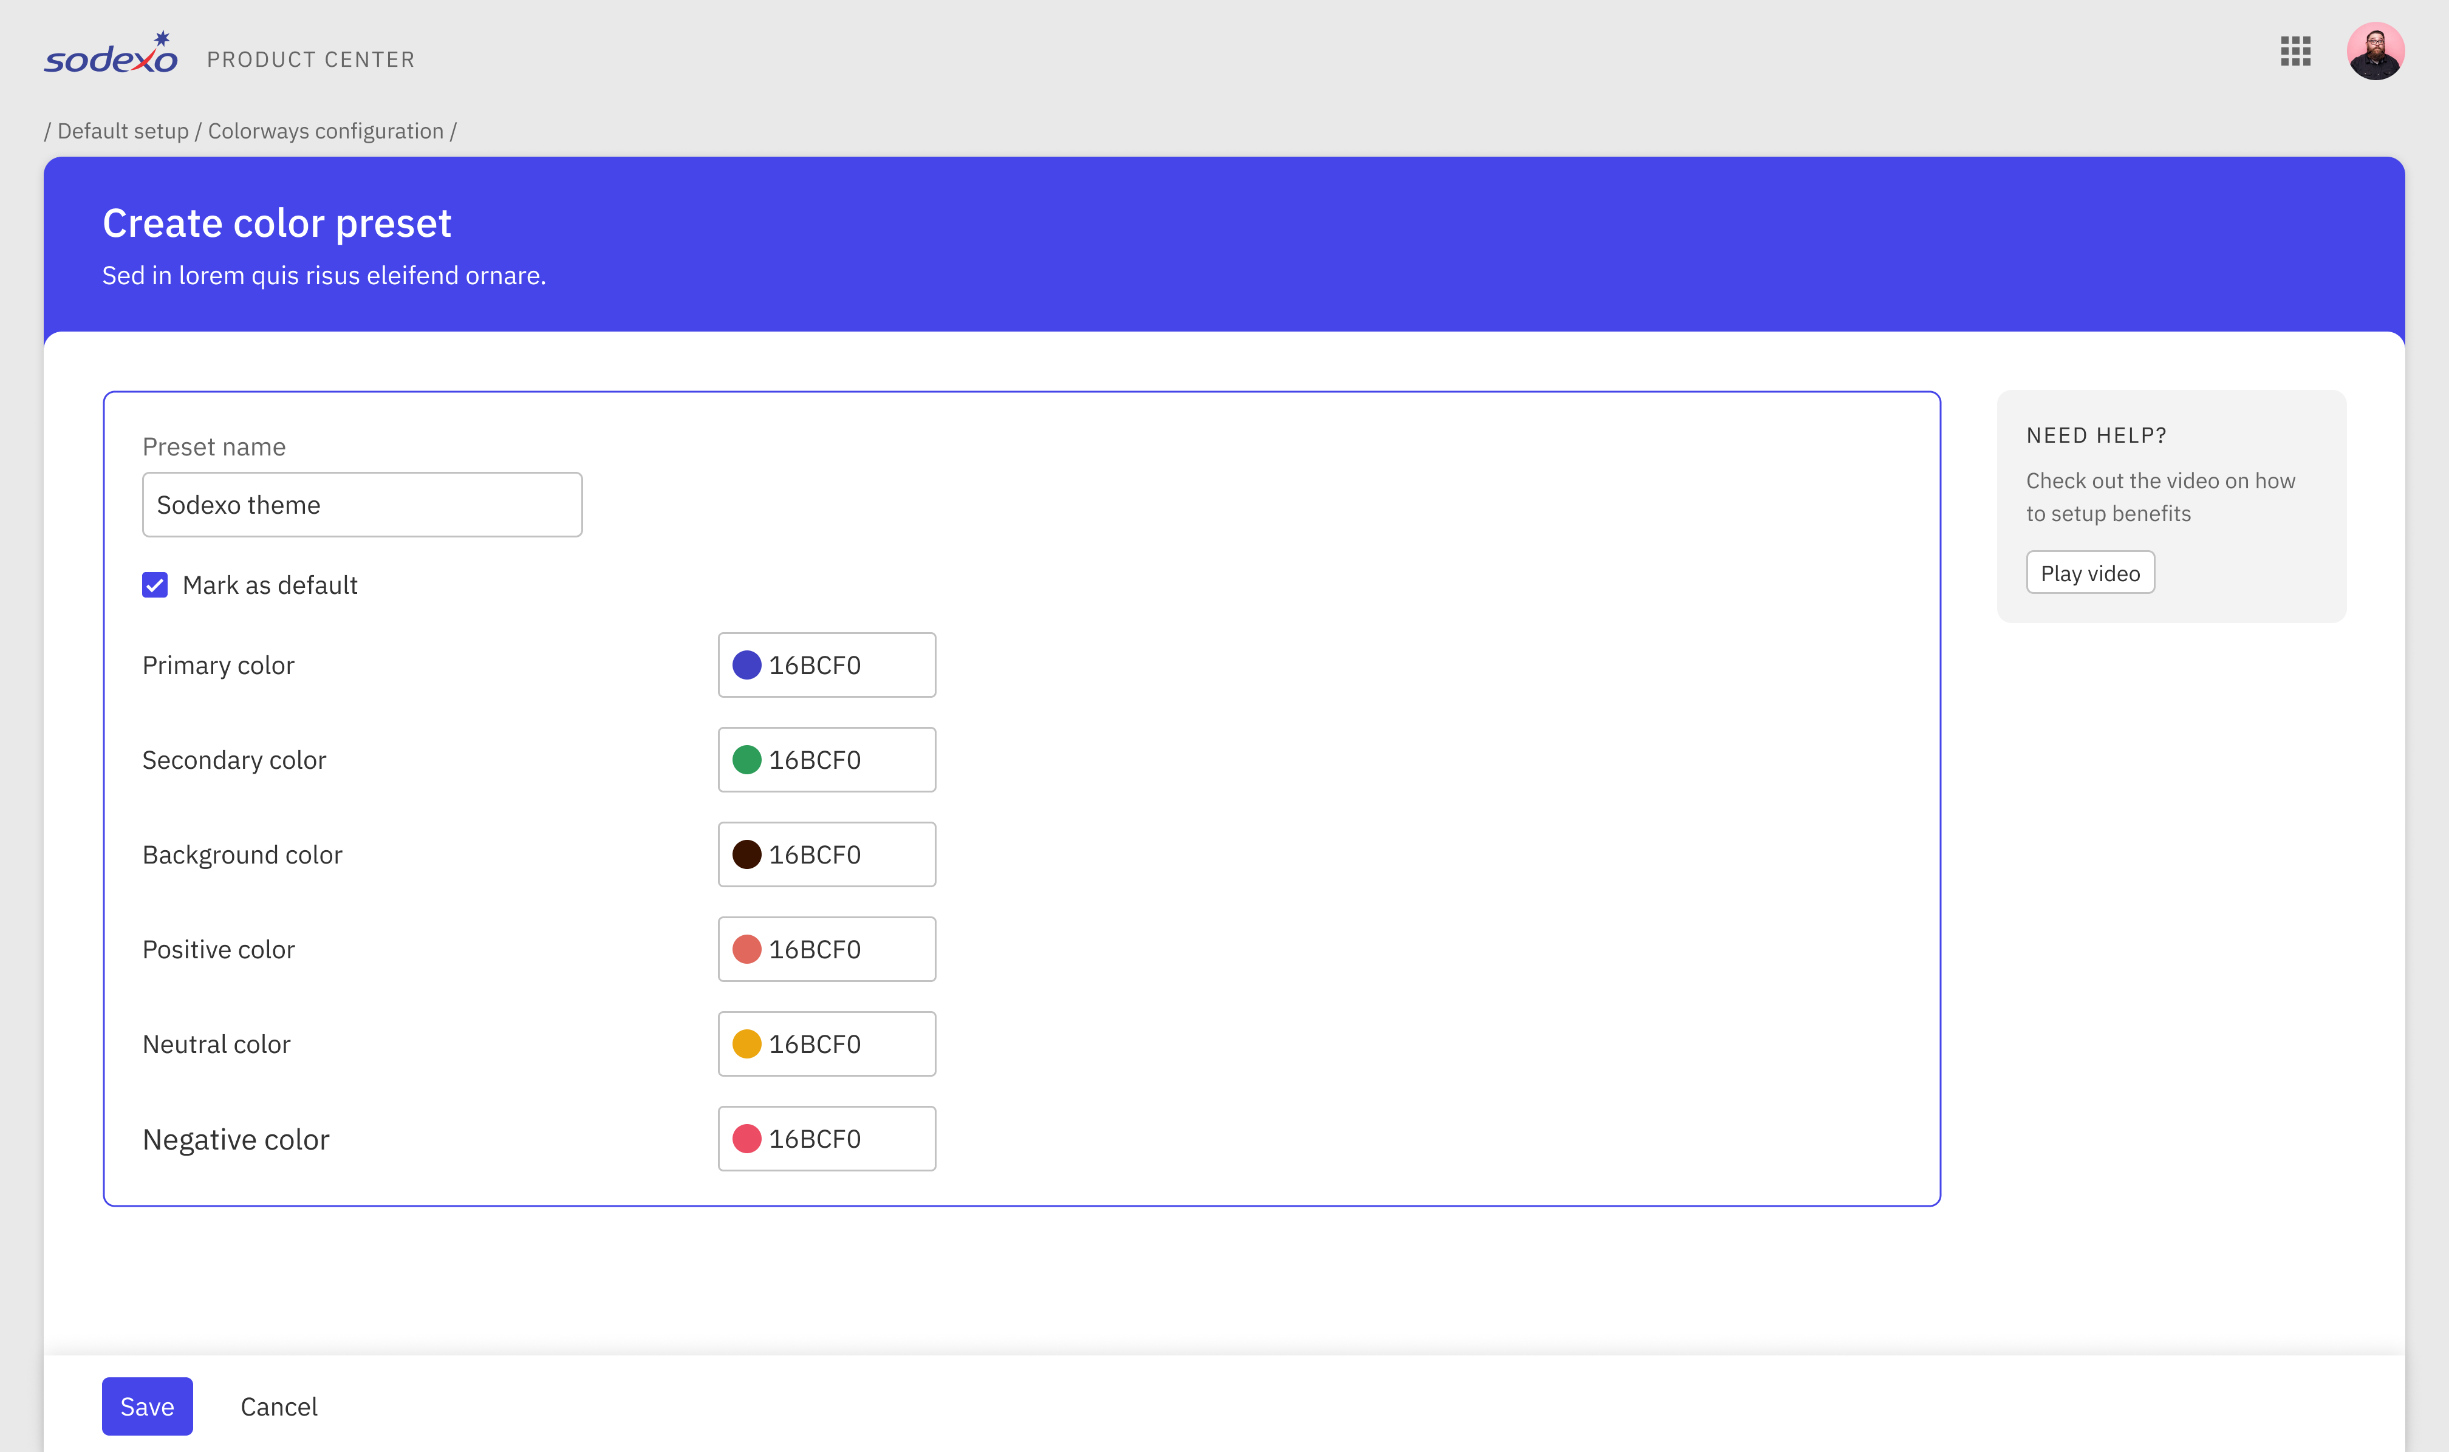The width and height of the screenshot is (2449, 1452).
Task: Click the Neutral color orange swatch
Action: click(746, 1044)
